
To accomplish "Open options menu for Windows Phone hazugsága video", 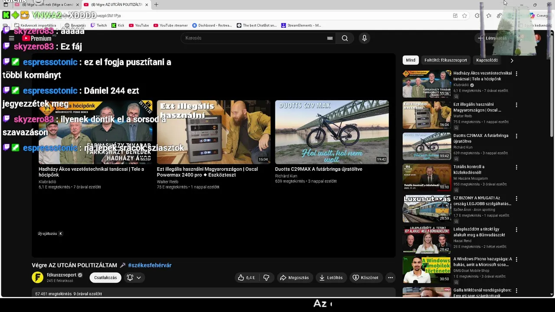I will (516, 260).
